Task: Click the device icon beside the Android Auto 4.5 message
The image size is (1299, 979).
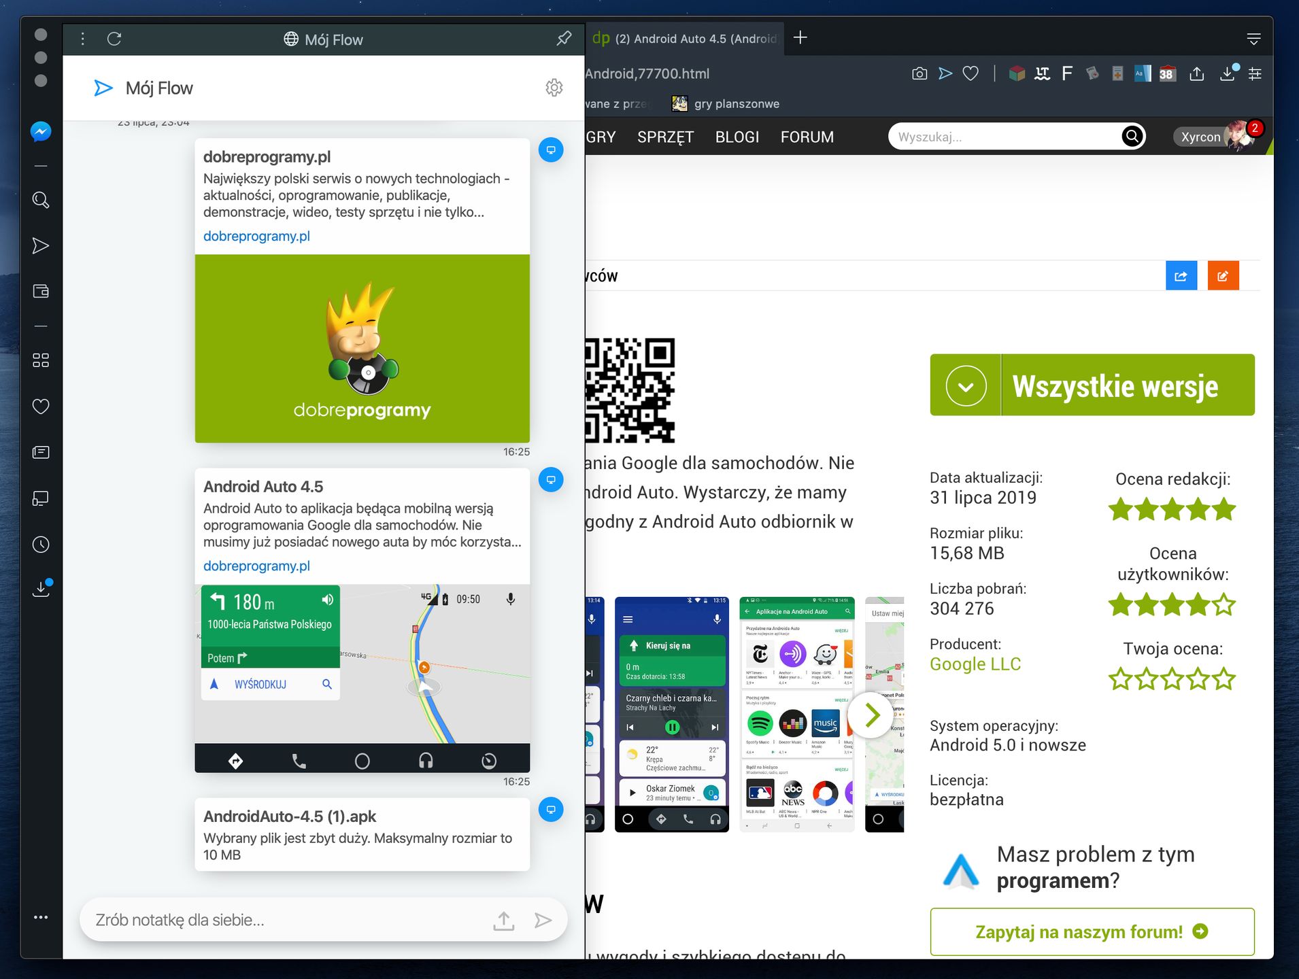Action: (x=551, y=479)
